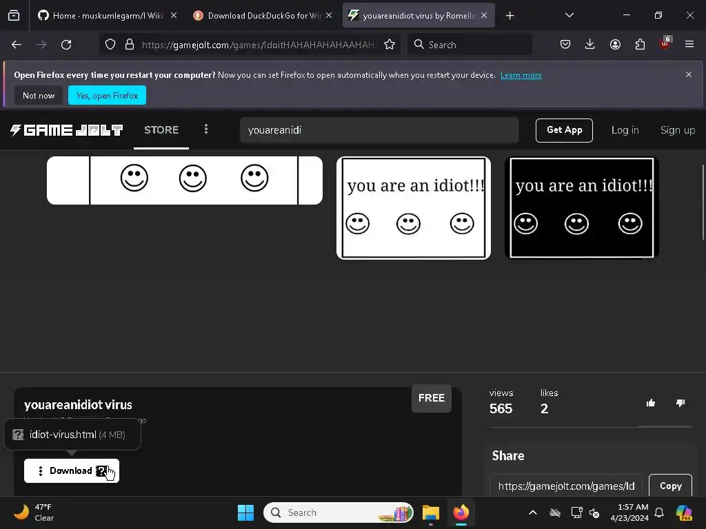This screenshot has width=706, height=529.
Task: Reload the current page
Action: (x=66, y=45)
